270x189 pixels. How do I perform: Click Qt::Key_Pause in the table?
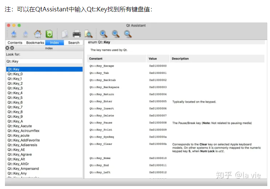(x=101, y=123)
